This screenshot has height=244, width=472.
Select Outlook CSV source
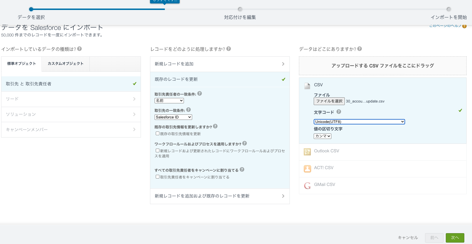[383, 152]
